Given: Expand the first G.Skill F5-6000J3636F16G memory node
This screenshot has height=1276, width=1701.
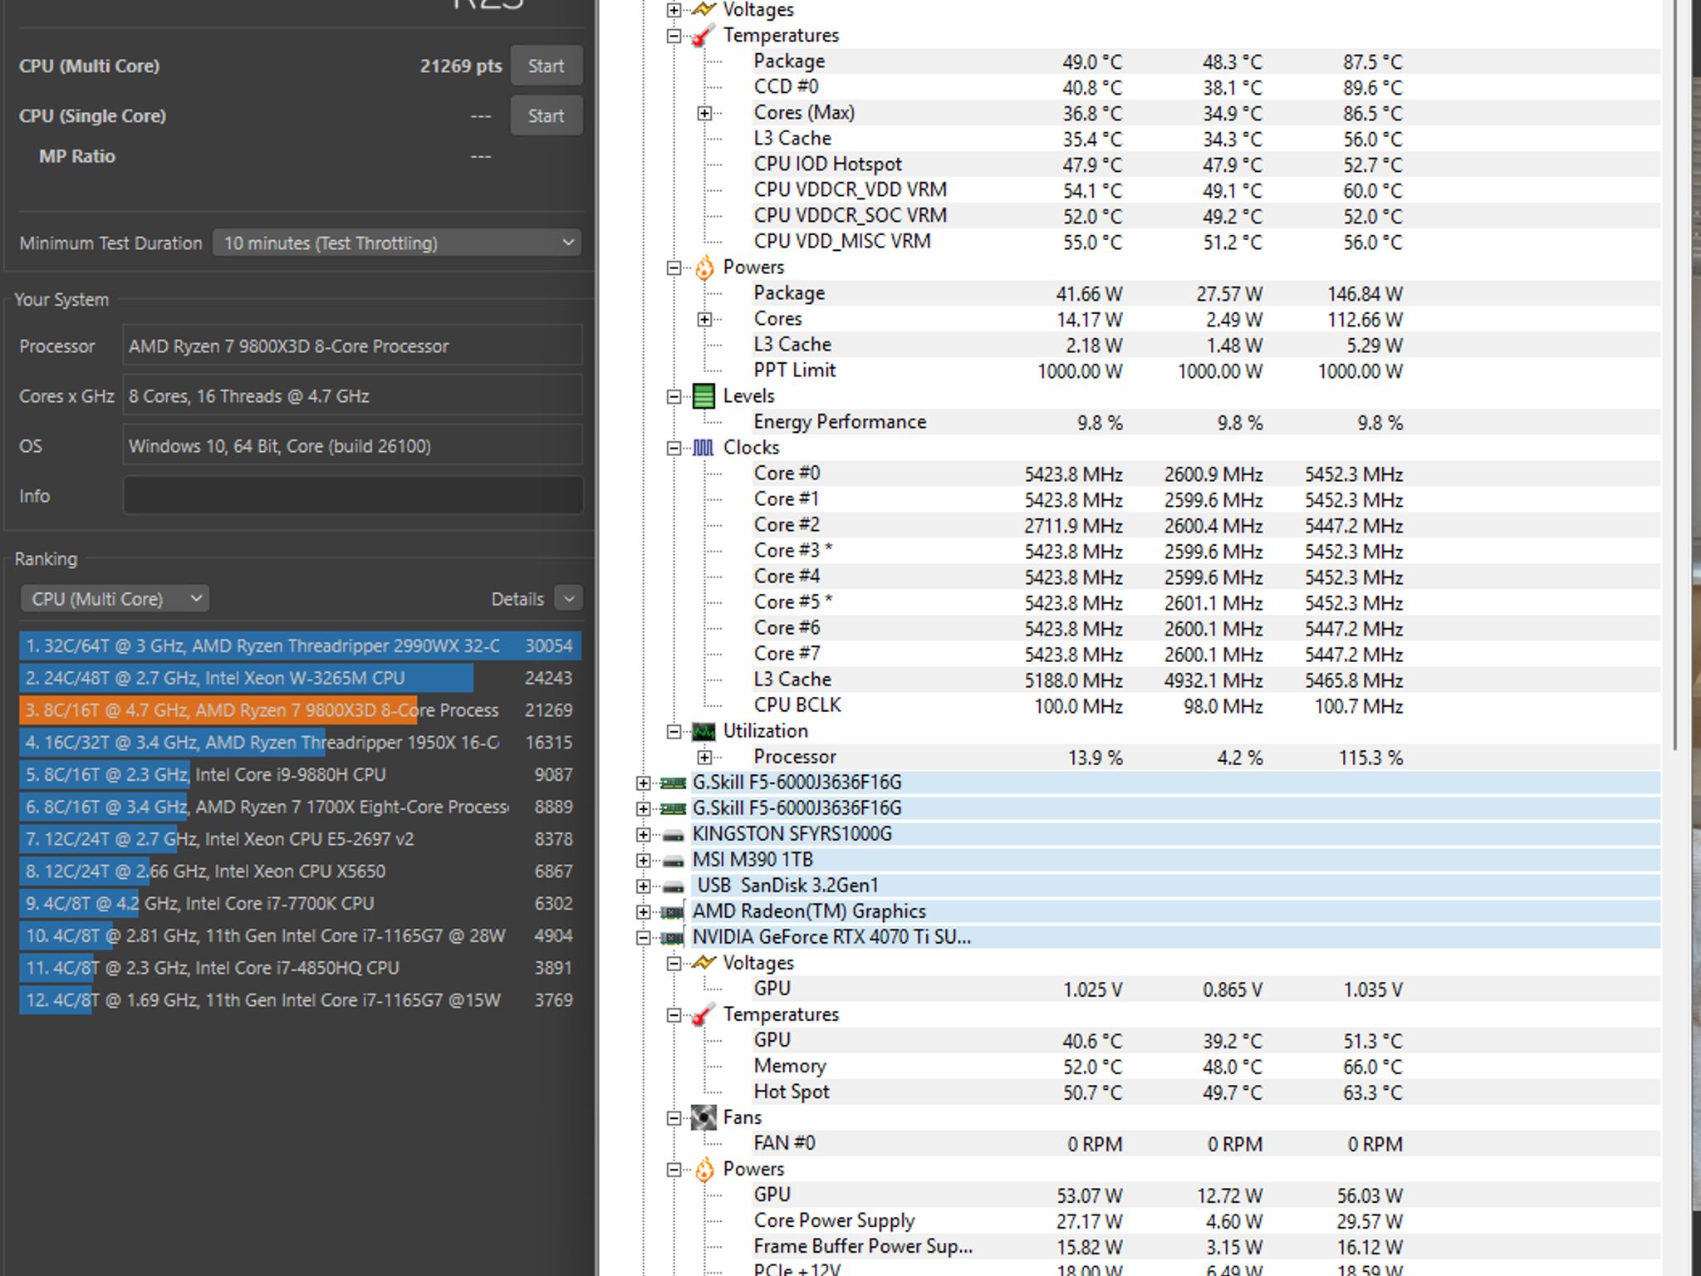Looking at the screenshot, I should click(x=644, y=783).
